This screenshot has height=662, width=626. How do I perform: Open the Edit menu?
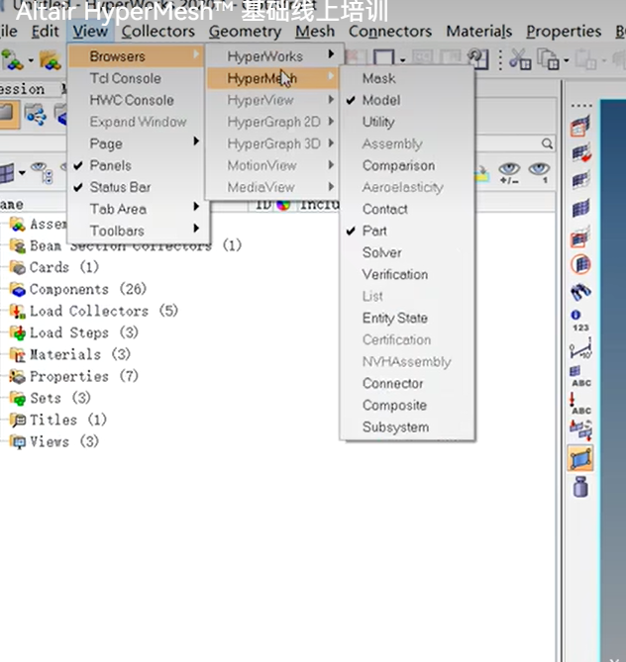click(45, 32)
